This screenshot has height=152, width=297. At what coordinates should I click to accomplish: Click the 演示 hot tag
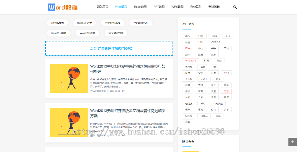[213, 97]
